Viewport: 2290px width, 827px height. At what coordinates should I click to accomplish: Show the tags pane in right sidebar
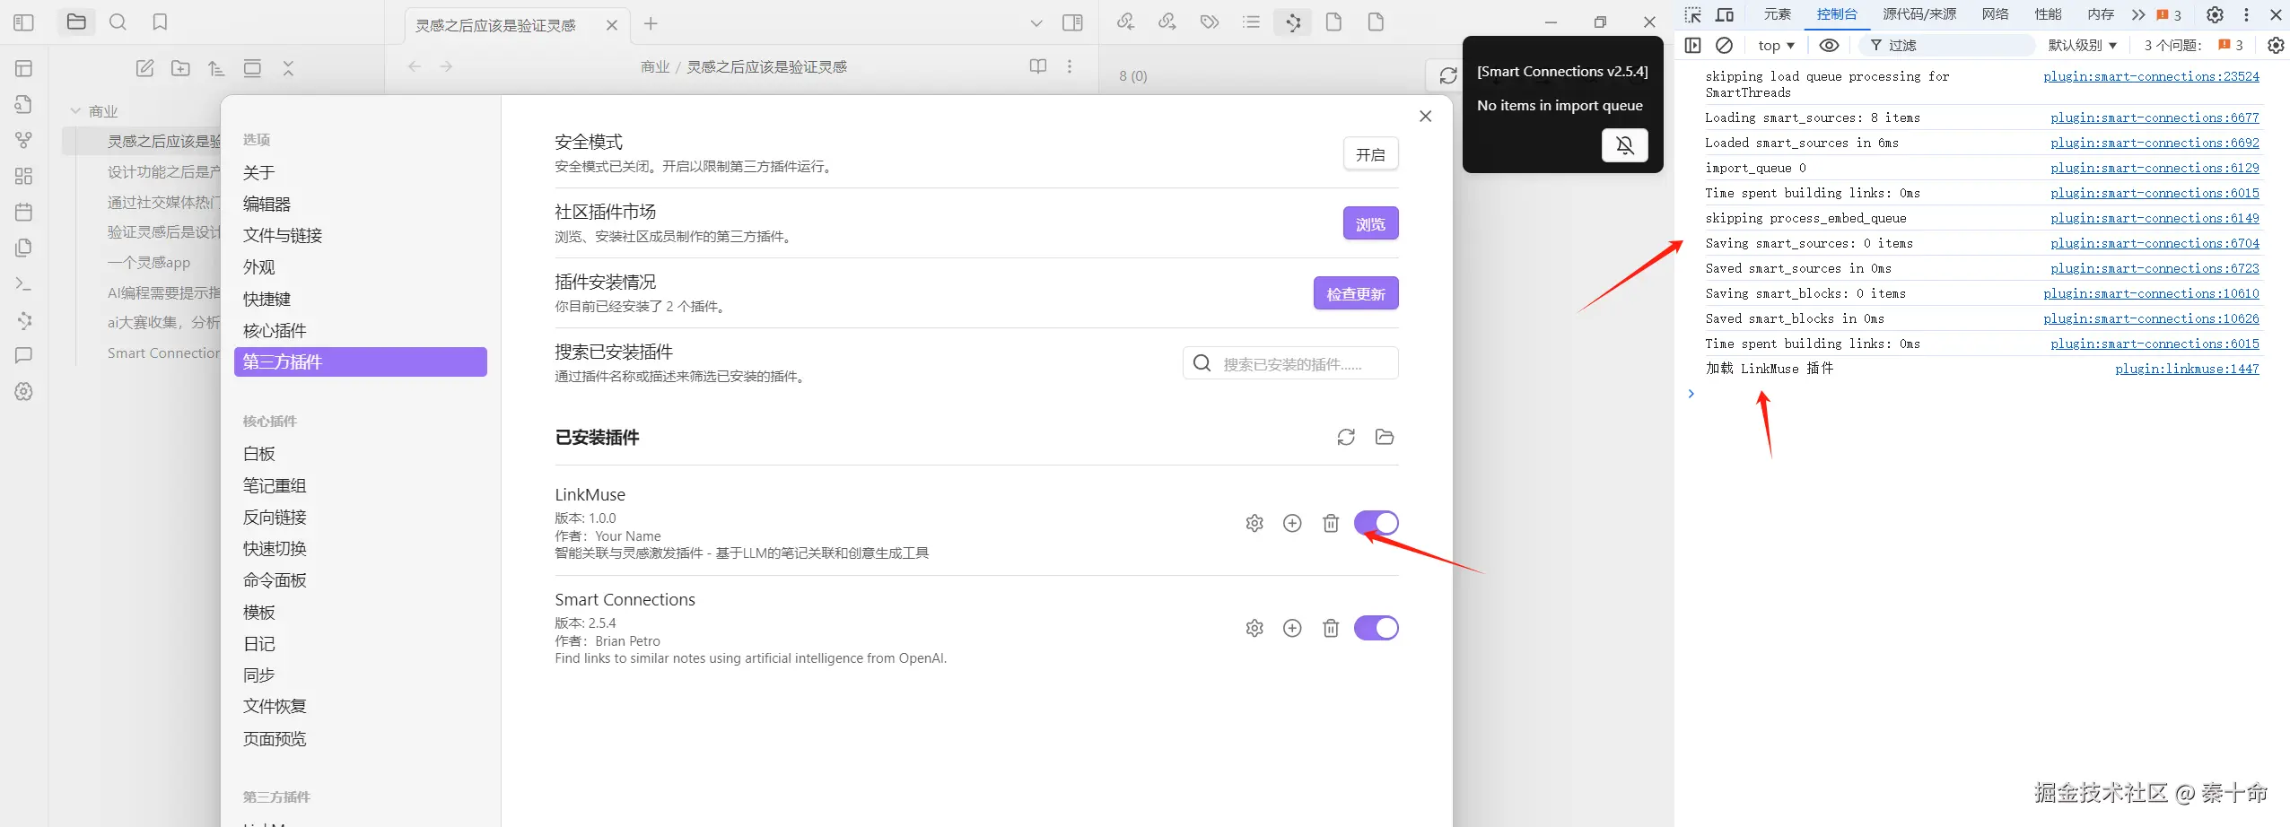pos(1210,22)
